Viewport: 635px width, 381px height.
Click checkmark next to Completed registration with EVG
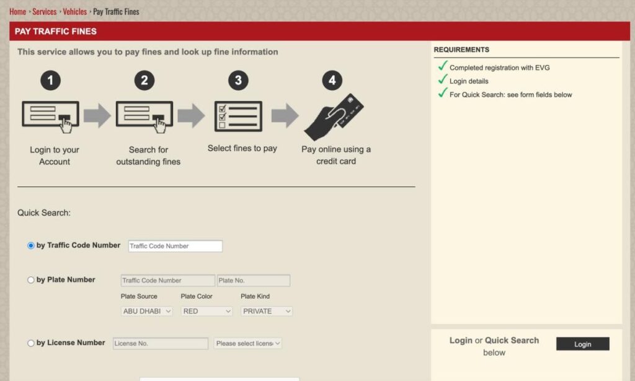pos(442,66)
